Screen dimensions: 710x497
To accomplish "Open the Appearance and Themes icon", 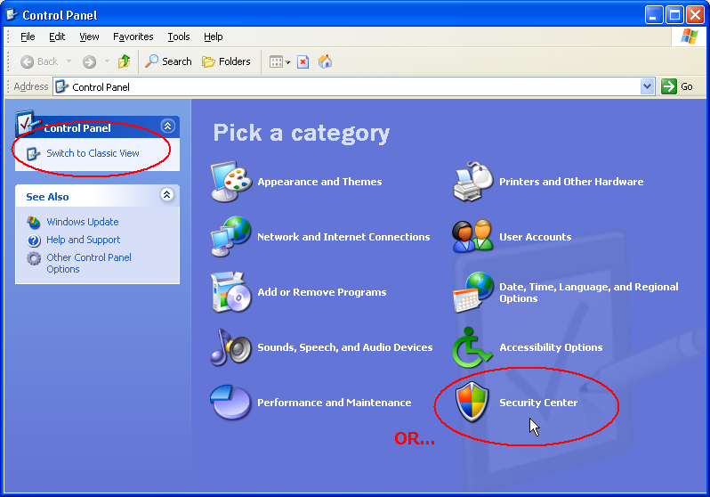I will click(231, 182).
